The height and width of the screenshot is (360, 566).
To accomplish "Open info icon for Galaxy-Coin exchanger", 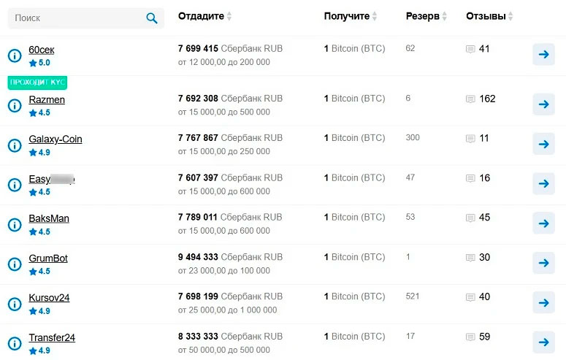I will (x=14, y=145).
